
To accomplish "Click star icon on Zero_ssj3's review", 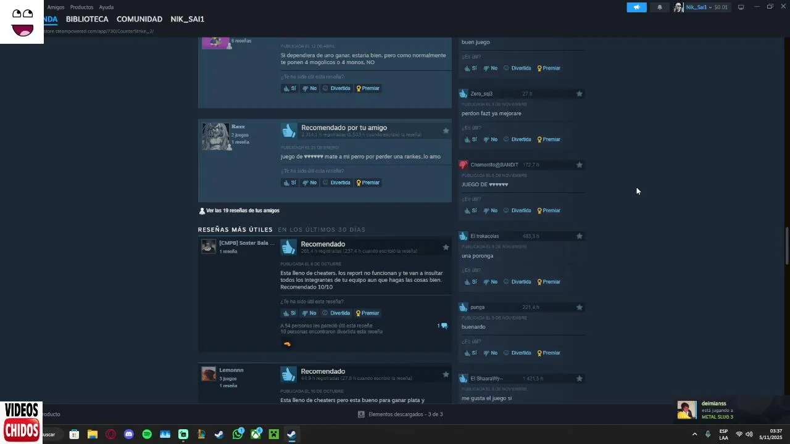I will (x=579, y=94).
